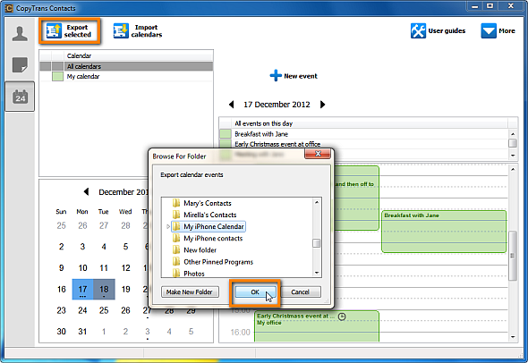Click the folder list scrollbar thumb

pos(317,243)
